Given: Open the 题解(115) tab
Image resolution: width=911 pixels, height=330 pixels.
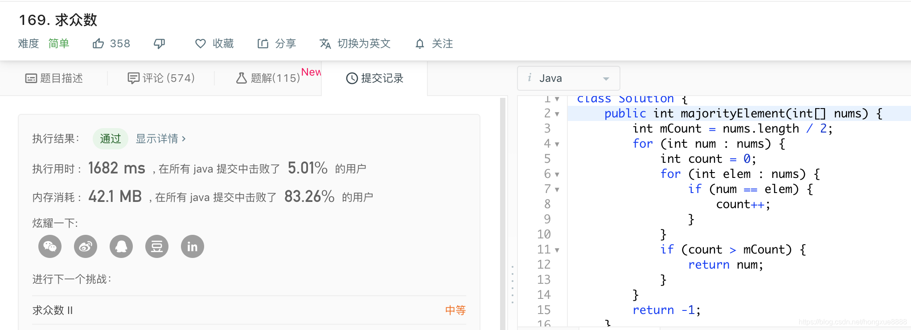Looking at the screenshot, I should click(x=268, y=78).
